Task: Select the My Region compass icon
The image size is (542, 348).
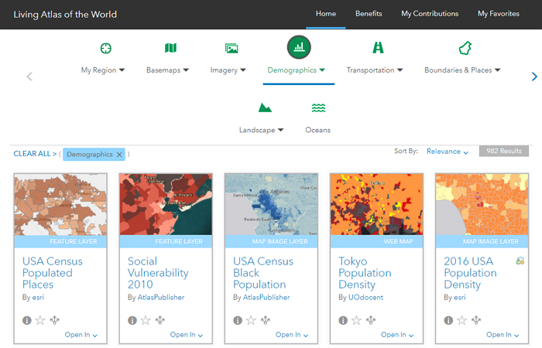Action: click(x=105, y=48)
